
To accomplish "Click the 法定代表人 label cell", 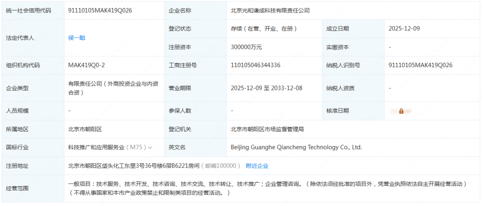I will click(x=33, y=38).
